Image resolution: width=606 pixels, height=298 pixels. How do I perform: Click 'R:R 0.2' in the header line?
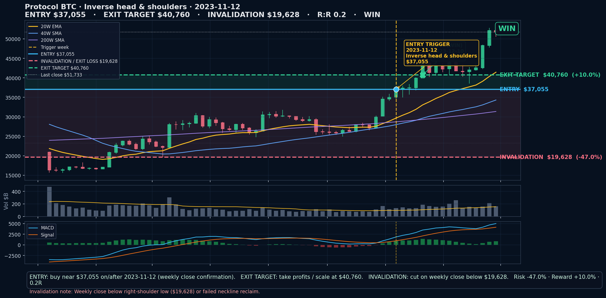[x=332, y=15]
